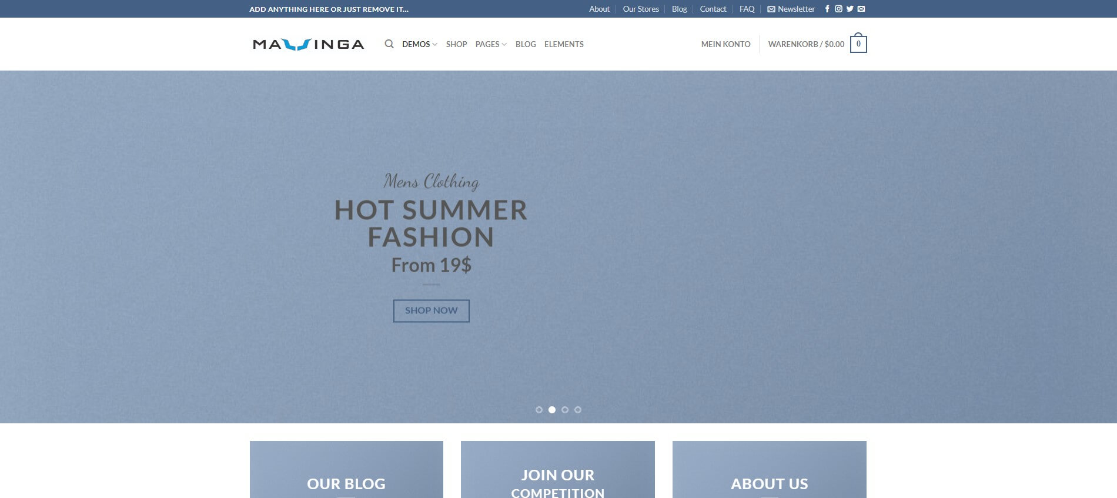Select the third slider dot
Screen dimensions: 1117x498
[565, 410]
